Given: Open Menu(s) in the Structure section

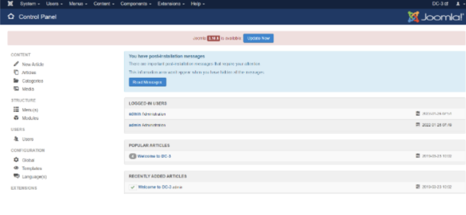Looking at the screenshot, I should [x=30, y=110].
